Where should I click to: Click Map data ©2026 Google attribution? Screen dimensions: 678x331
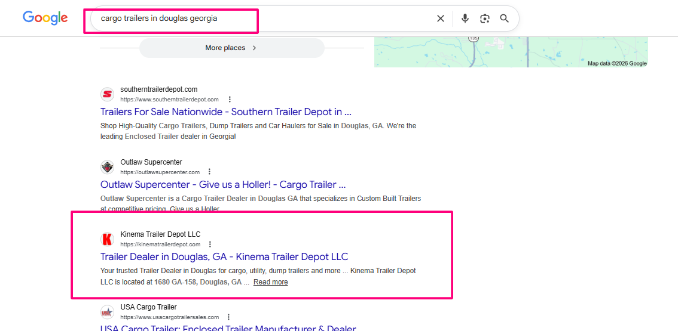(617, 63)
